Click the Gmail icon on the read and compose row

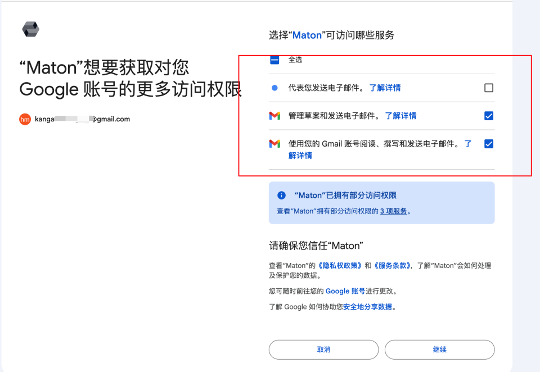274,143
